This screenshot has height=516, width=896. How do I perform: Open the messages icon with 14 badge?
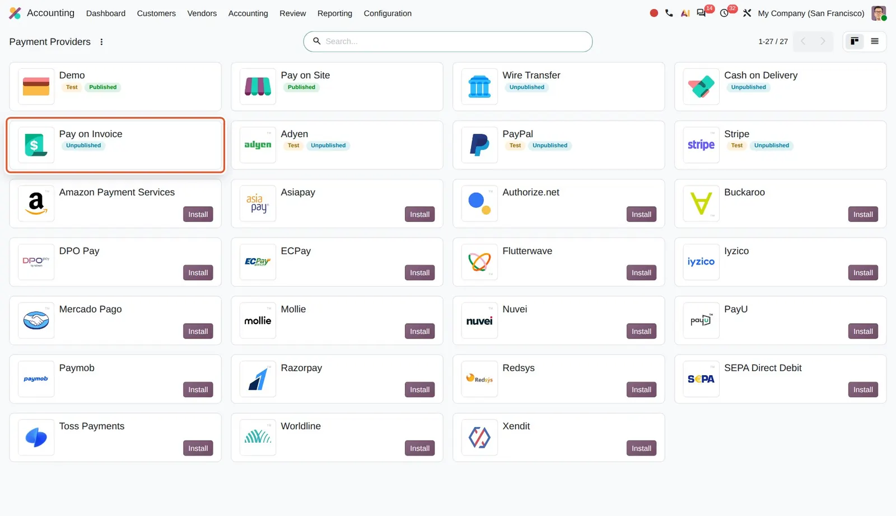tap(702, 13)
